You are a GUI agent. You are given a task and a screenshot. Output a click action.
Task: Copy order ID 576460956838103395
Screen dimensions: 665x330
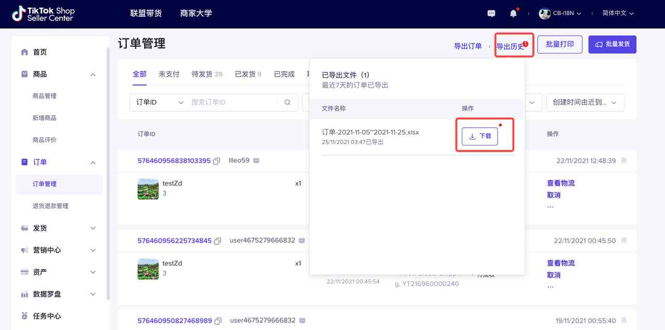click(x=217, y=161)
